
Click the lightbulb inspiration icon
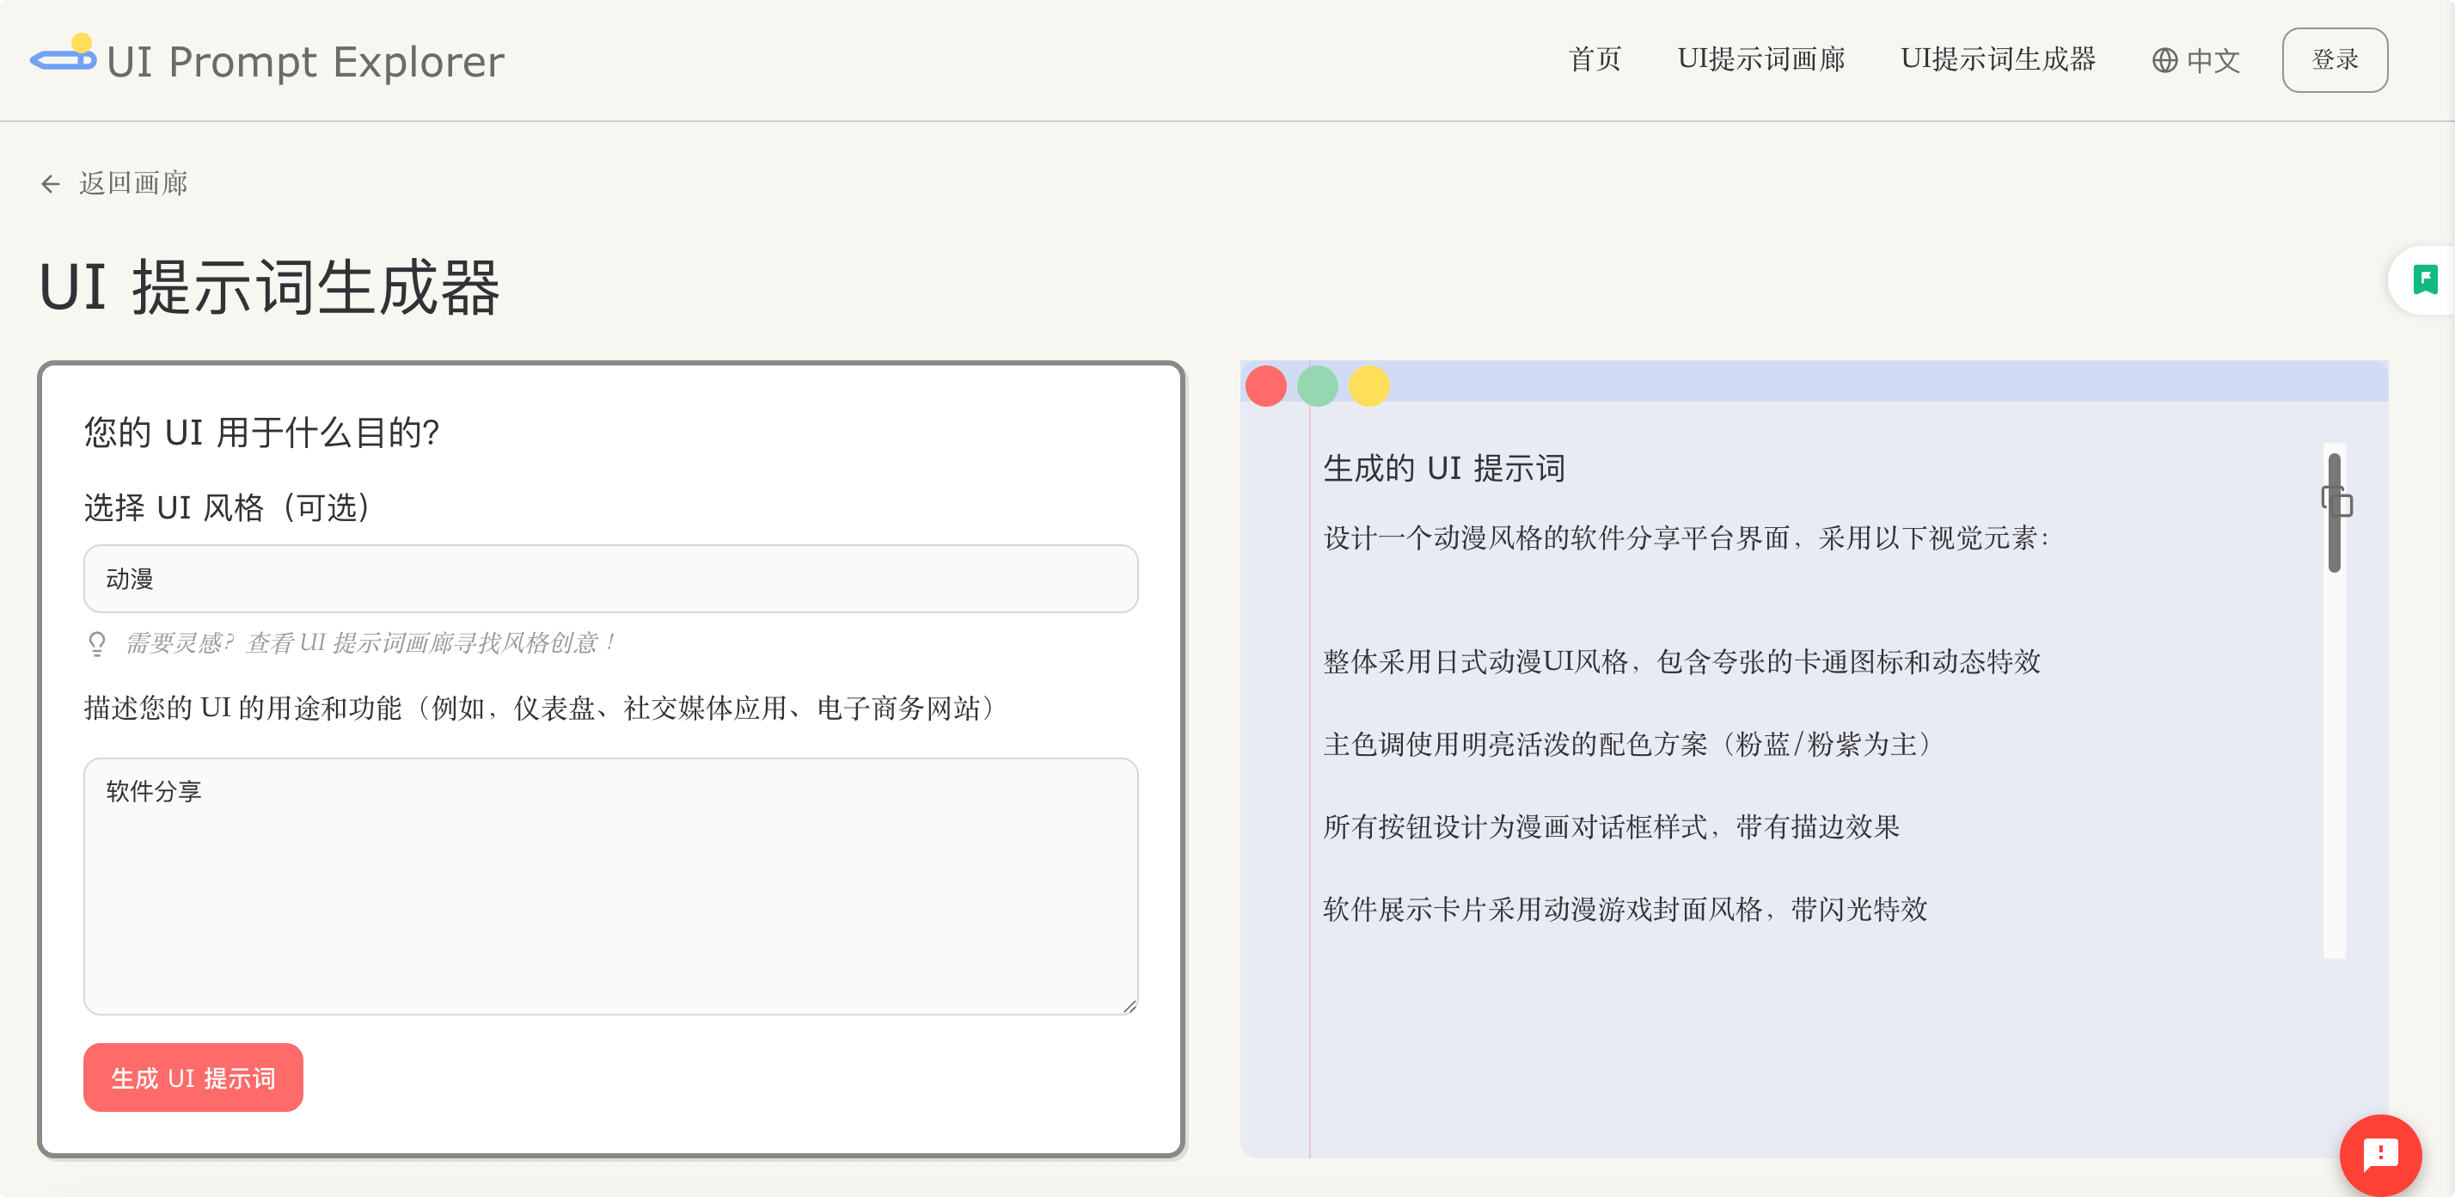tap(97, 643)
